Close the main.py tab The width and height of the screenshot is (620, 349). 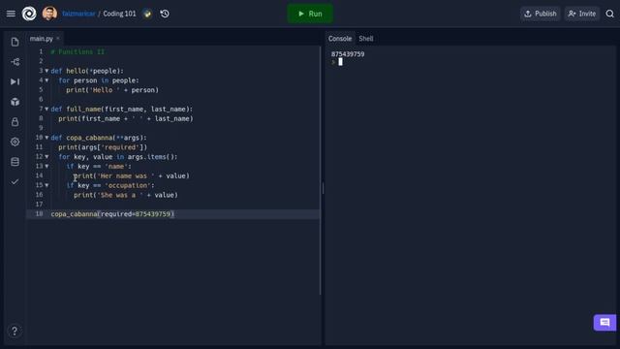coord(58,39)
